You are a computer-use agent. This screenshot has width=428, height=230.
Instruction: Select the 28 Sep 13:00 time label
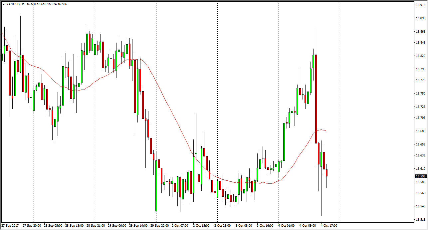coord(74,226)
